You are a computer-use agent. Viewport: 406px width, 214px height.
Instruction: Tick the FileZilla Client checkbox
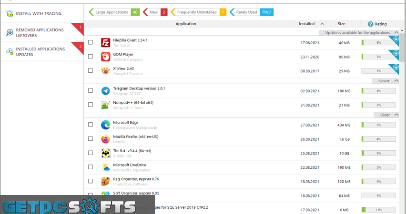coord(91,42)
